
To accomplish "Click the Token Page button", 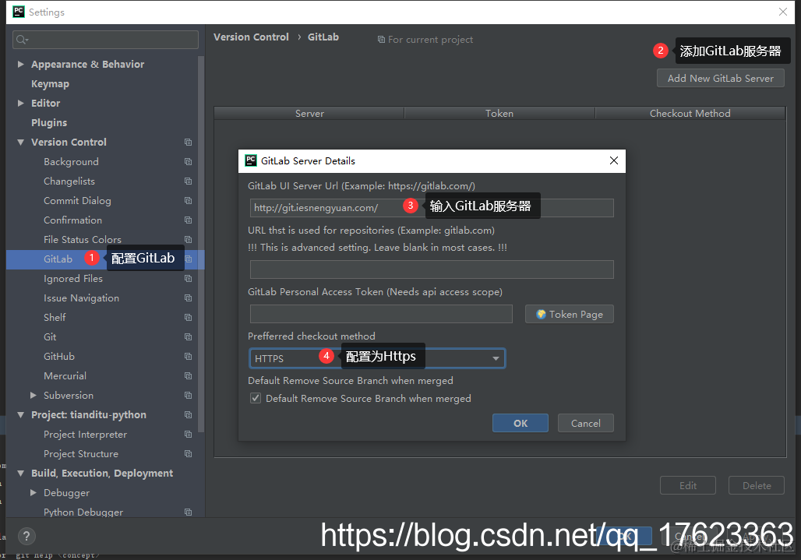I will (x=569, y=314).
